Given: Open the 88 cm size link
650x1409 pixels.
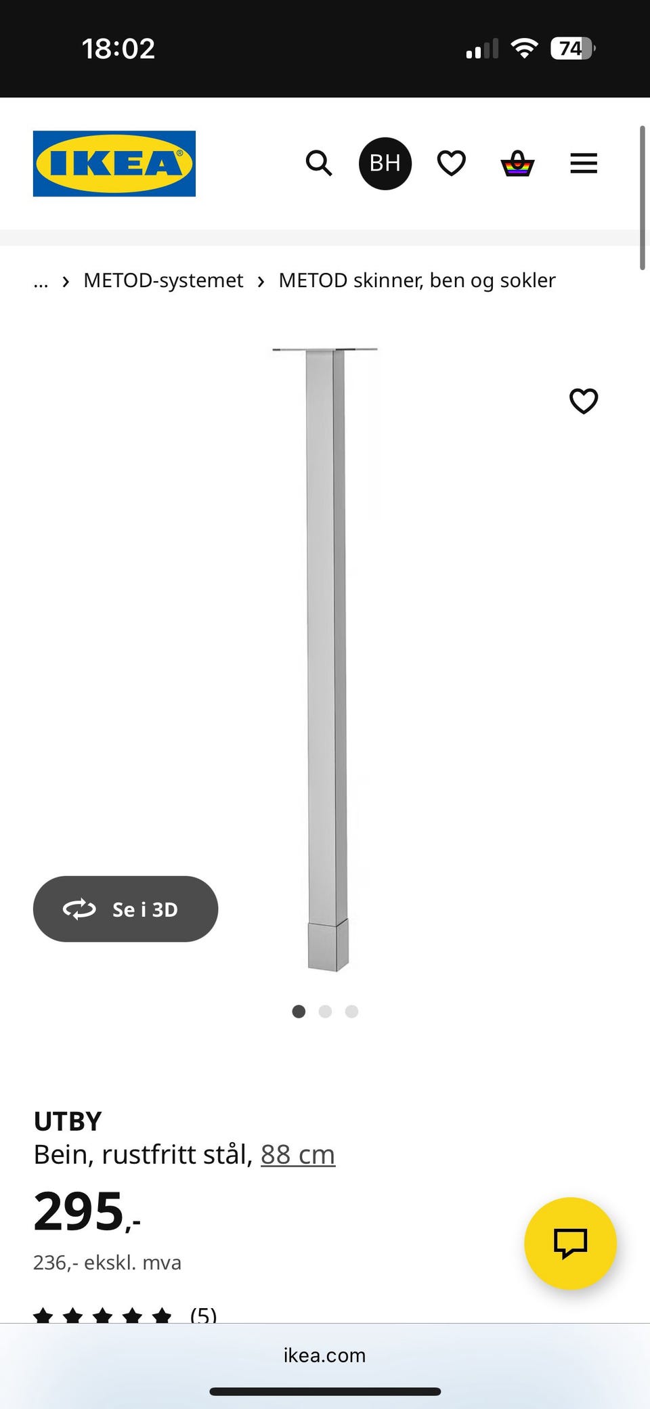Looking at the screenshot, I should (298, 1154).
